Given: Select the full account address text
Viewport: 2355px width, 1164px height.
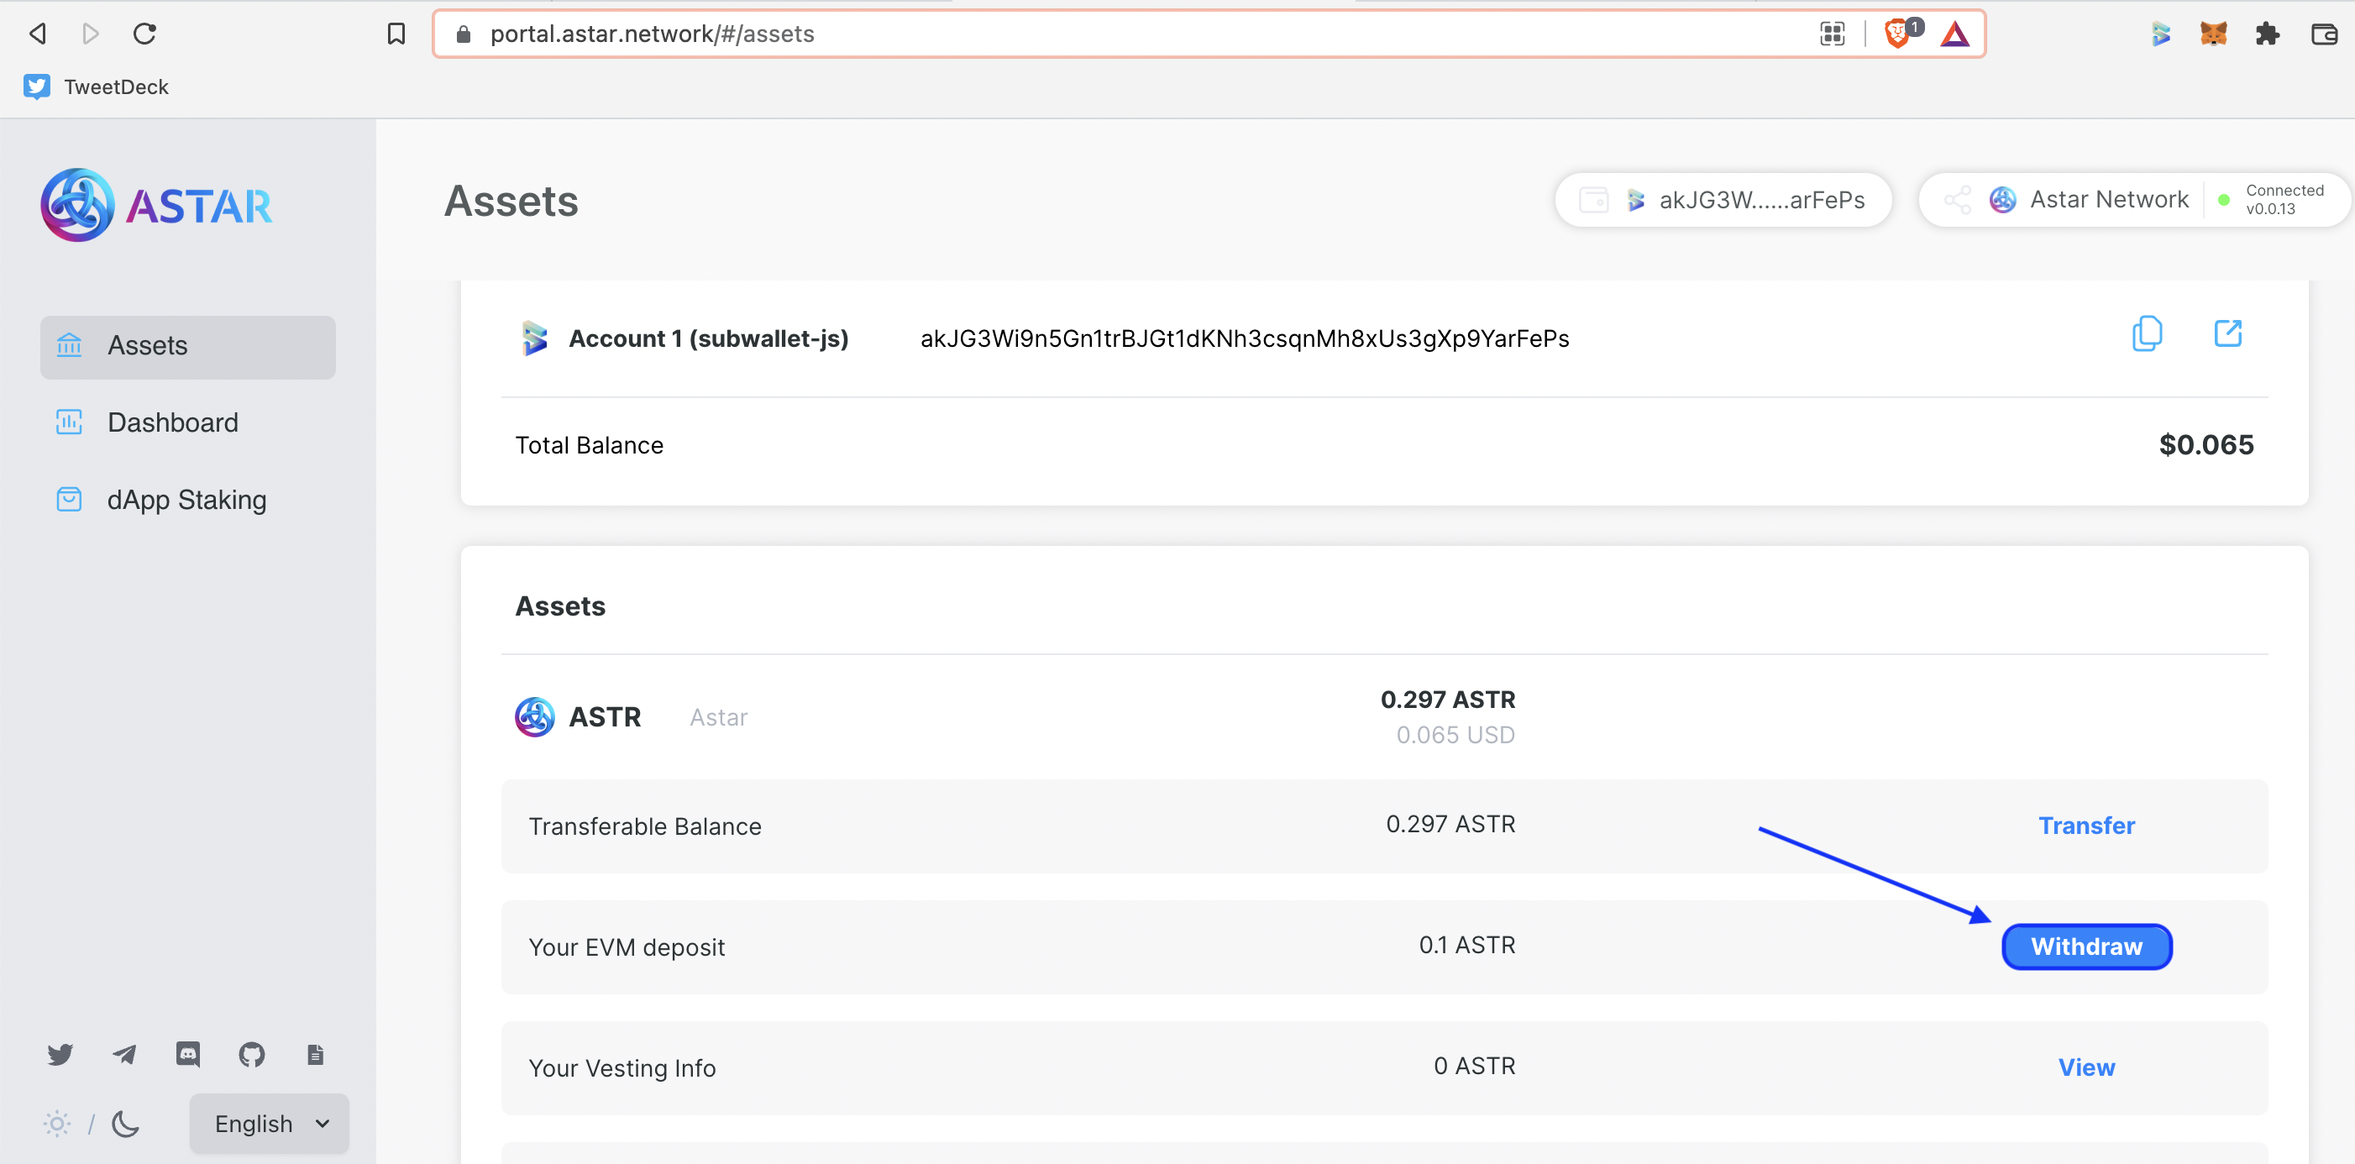Looking at the screenshot, I should pyautogui.click(x=1244, y=339).
